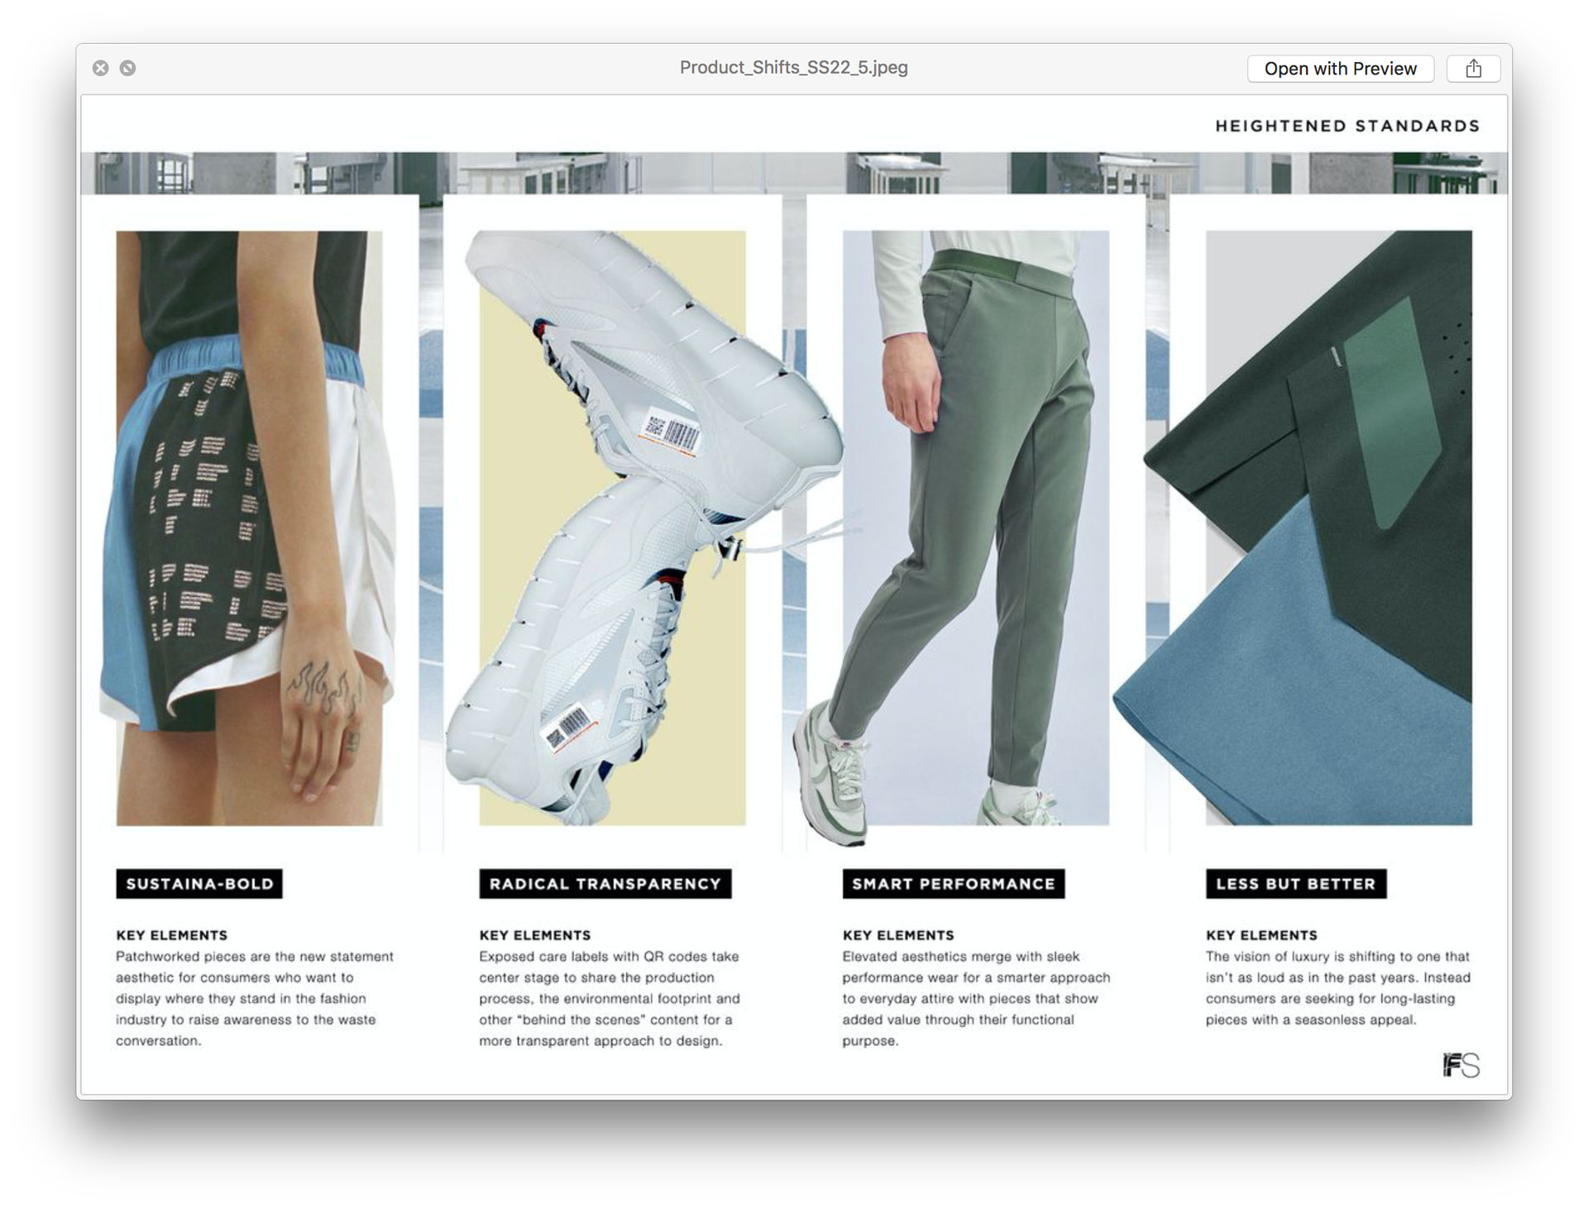Screen dimensions: 1588x1208
Task: Click the SMART PERFORMANCE label
Action: (x=954, y=884)
